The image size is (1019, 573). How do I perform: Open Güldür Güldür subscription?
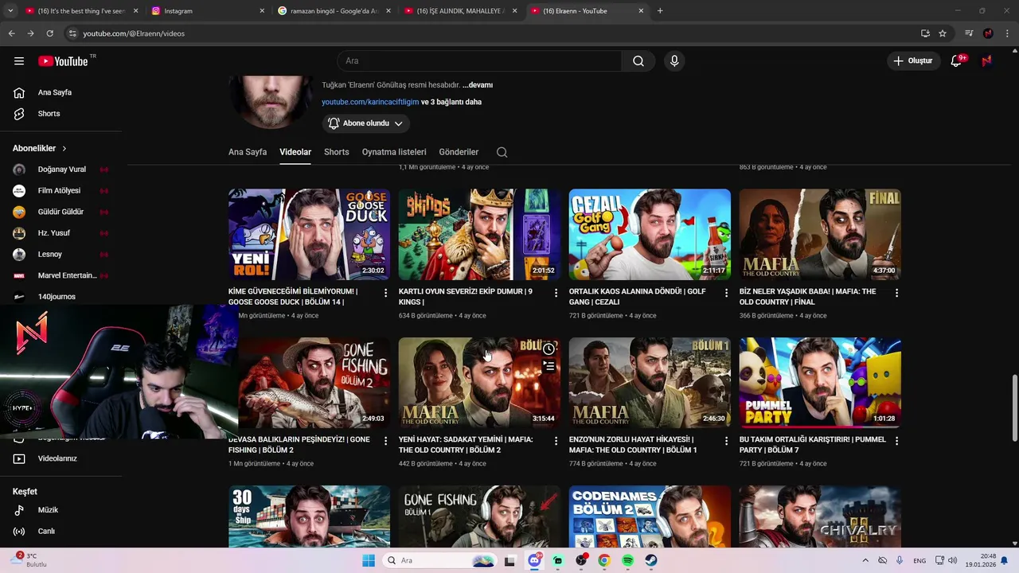61,212
